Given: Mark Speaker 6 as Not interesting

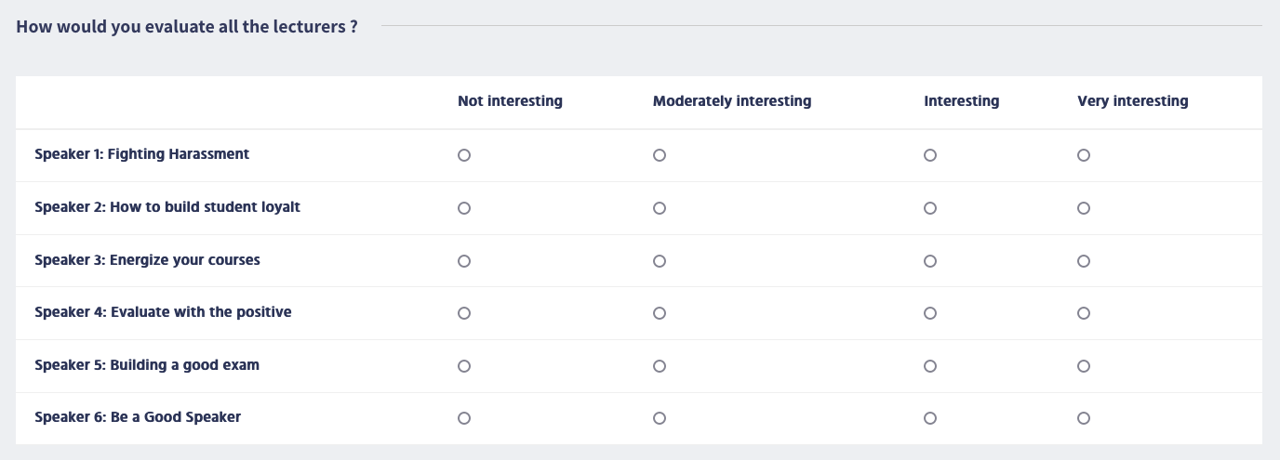Looking at the screenshot, I should tap(464, 418).
